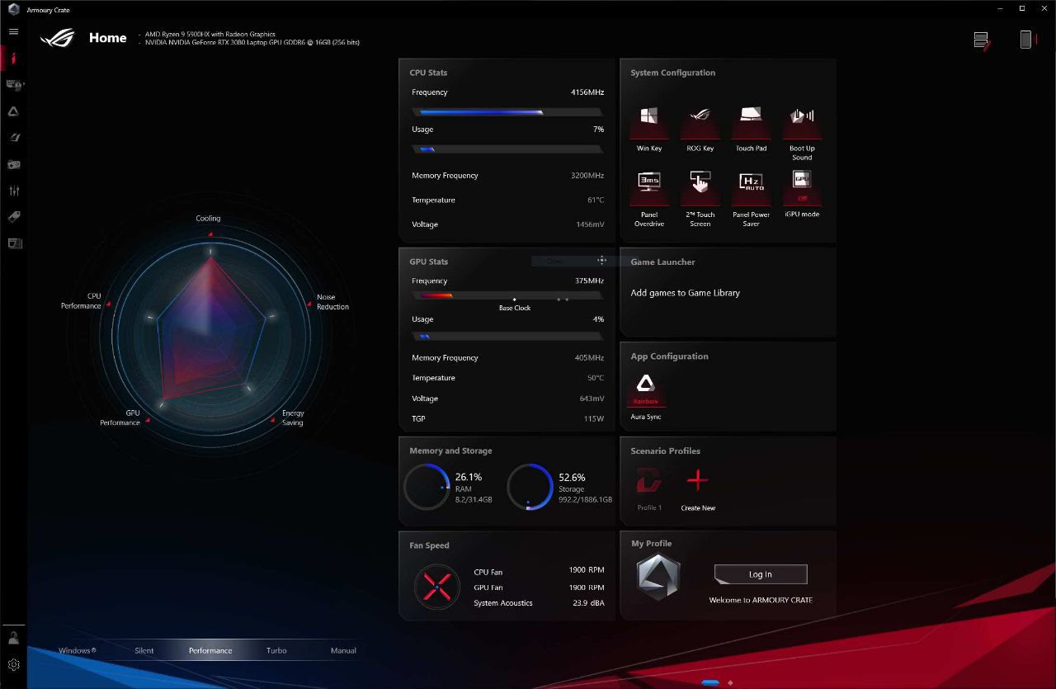The height and width of the screenshot is (689, 1056).
Task: Click the Log In button
Action: coord(761,574)
